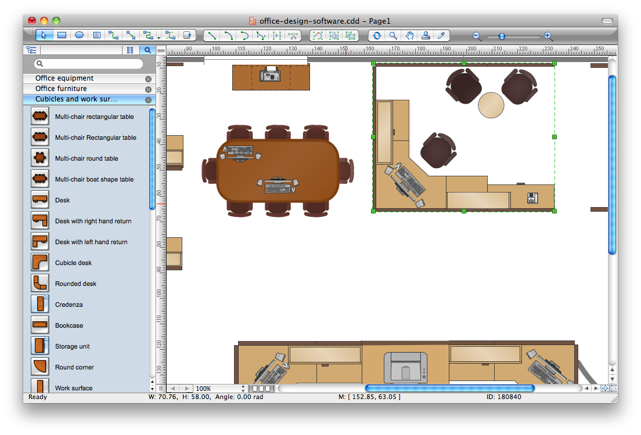Toggle the library search magnifier view
Screen dimensions: 641x435
[x=147, y=49]
